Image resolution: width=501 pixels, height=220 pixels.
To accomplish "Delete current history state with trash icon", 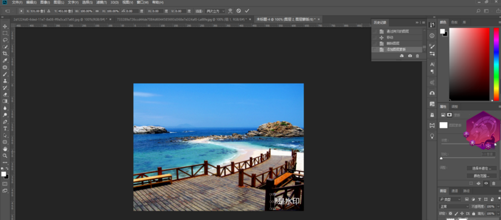I will 417,56.
